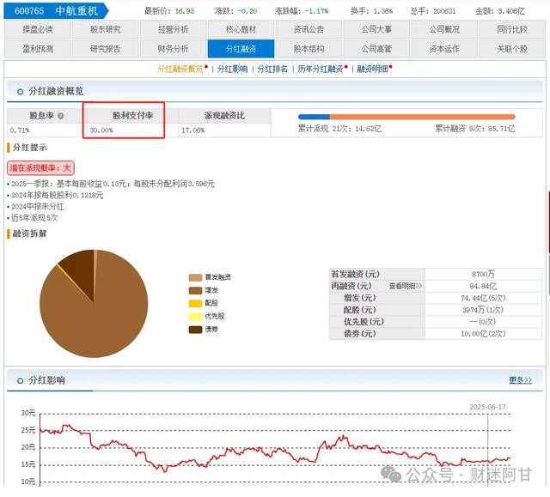Click the 最新价 16.93 price value

[185, 11]
